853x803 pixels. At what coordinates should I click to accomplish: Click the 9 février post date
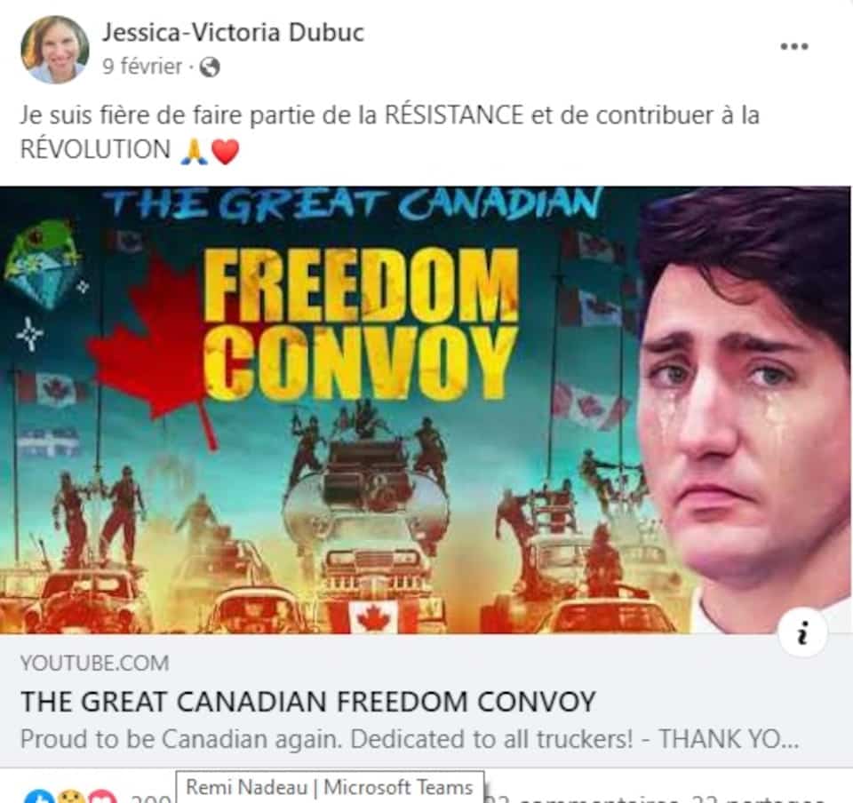142,67
